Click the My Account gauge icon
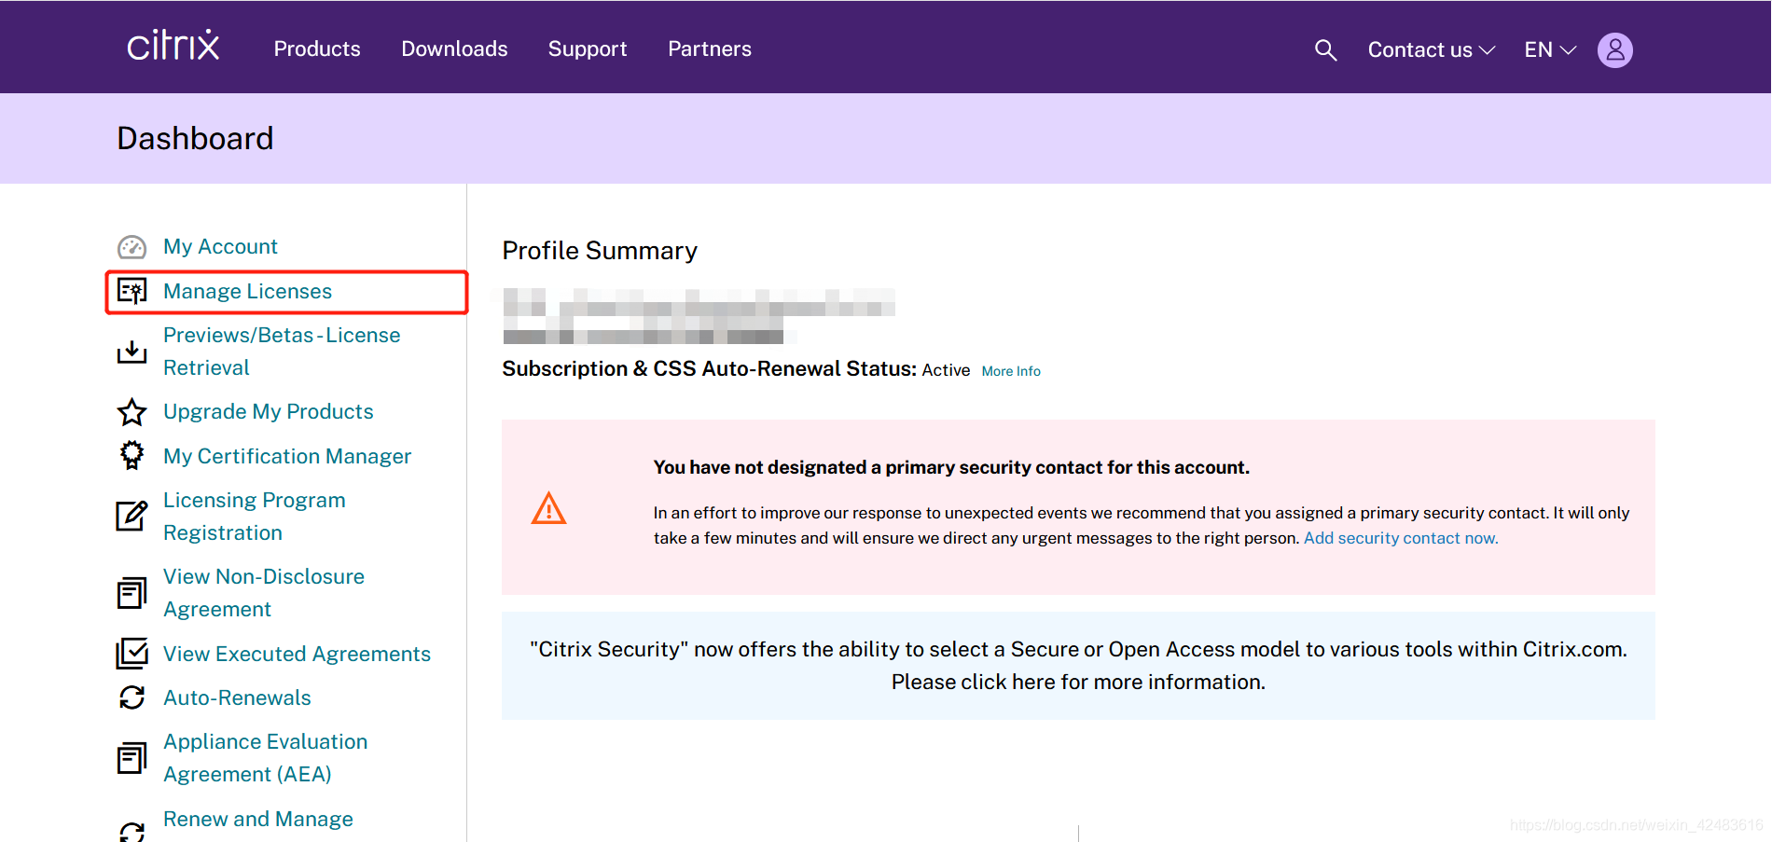Image resolution: width=1772 pixels, height=842 pixels. coord(132,247)
